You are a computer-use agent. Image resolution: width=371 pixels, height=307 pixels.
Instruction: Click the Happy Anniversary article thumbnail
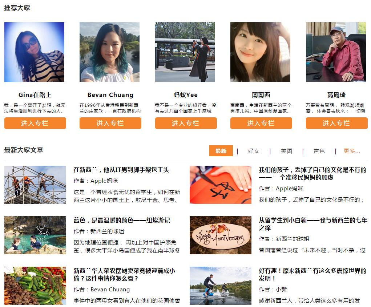pyautogui.click(x=220, y=235)
